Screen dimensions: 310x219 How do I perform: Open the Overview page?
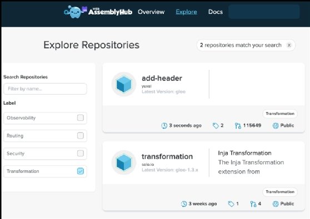151,12
